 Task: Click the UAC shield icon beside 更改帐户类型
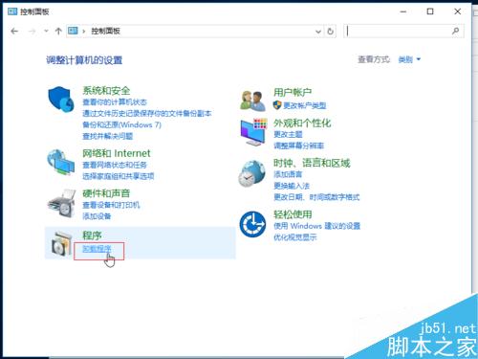click(x=277, y=105)
